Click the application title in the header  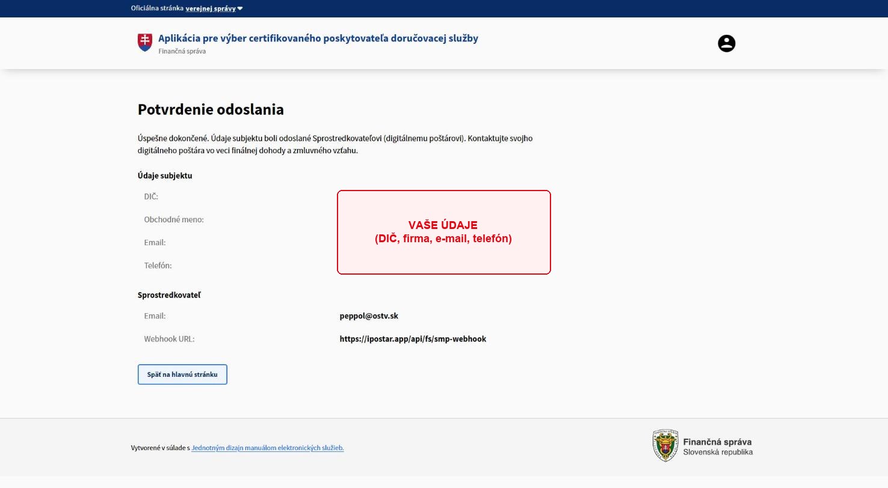[x=318, y=38]
